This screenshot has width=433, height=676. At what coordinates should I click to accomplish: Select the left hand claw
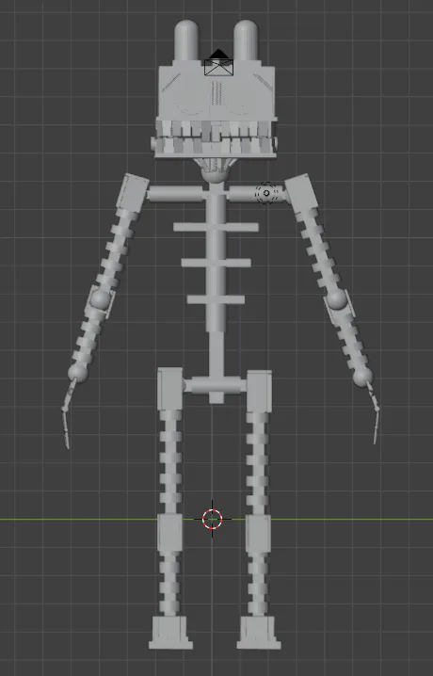[68, 413]
